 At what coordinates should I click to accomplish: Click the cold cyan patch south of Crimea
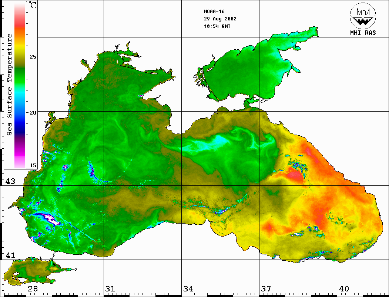[x=211, y=143]
